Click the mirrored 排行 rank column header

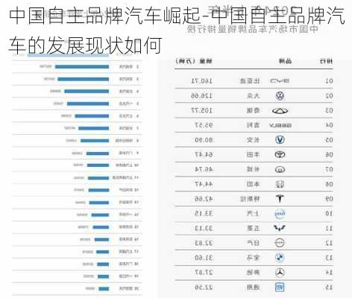[326, 61]
